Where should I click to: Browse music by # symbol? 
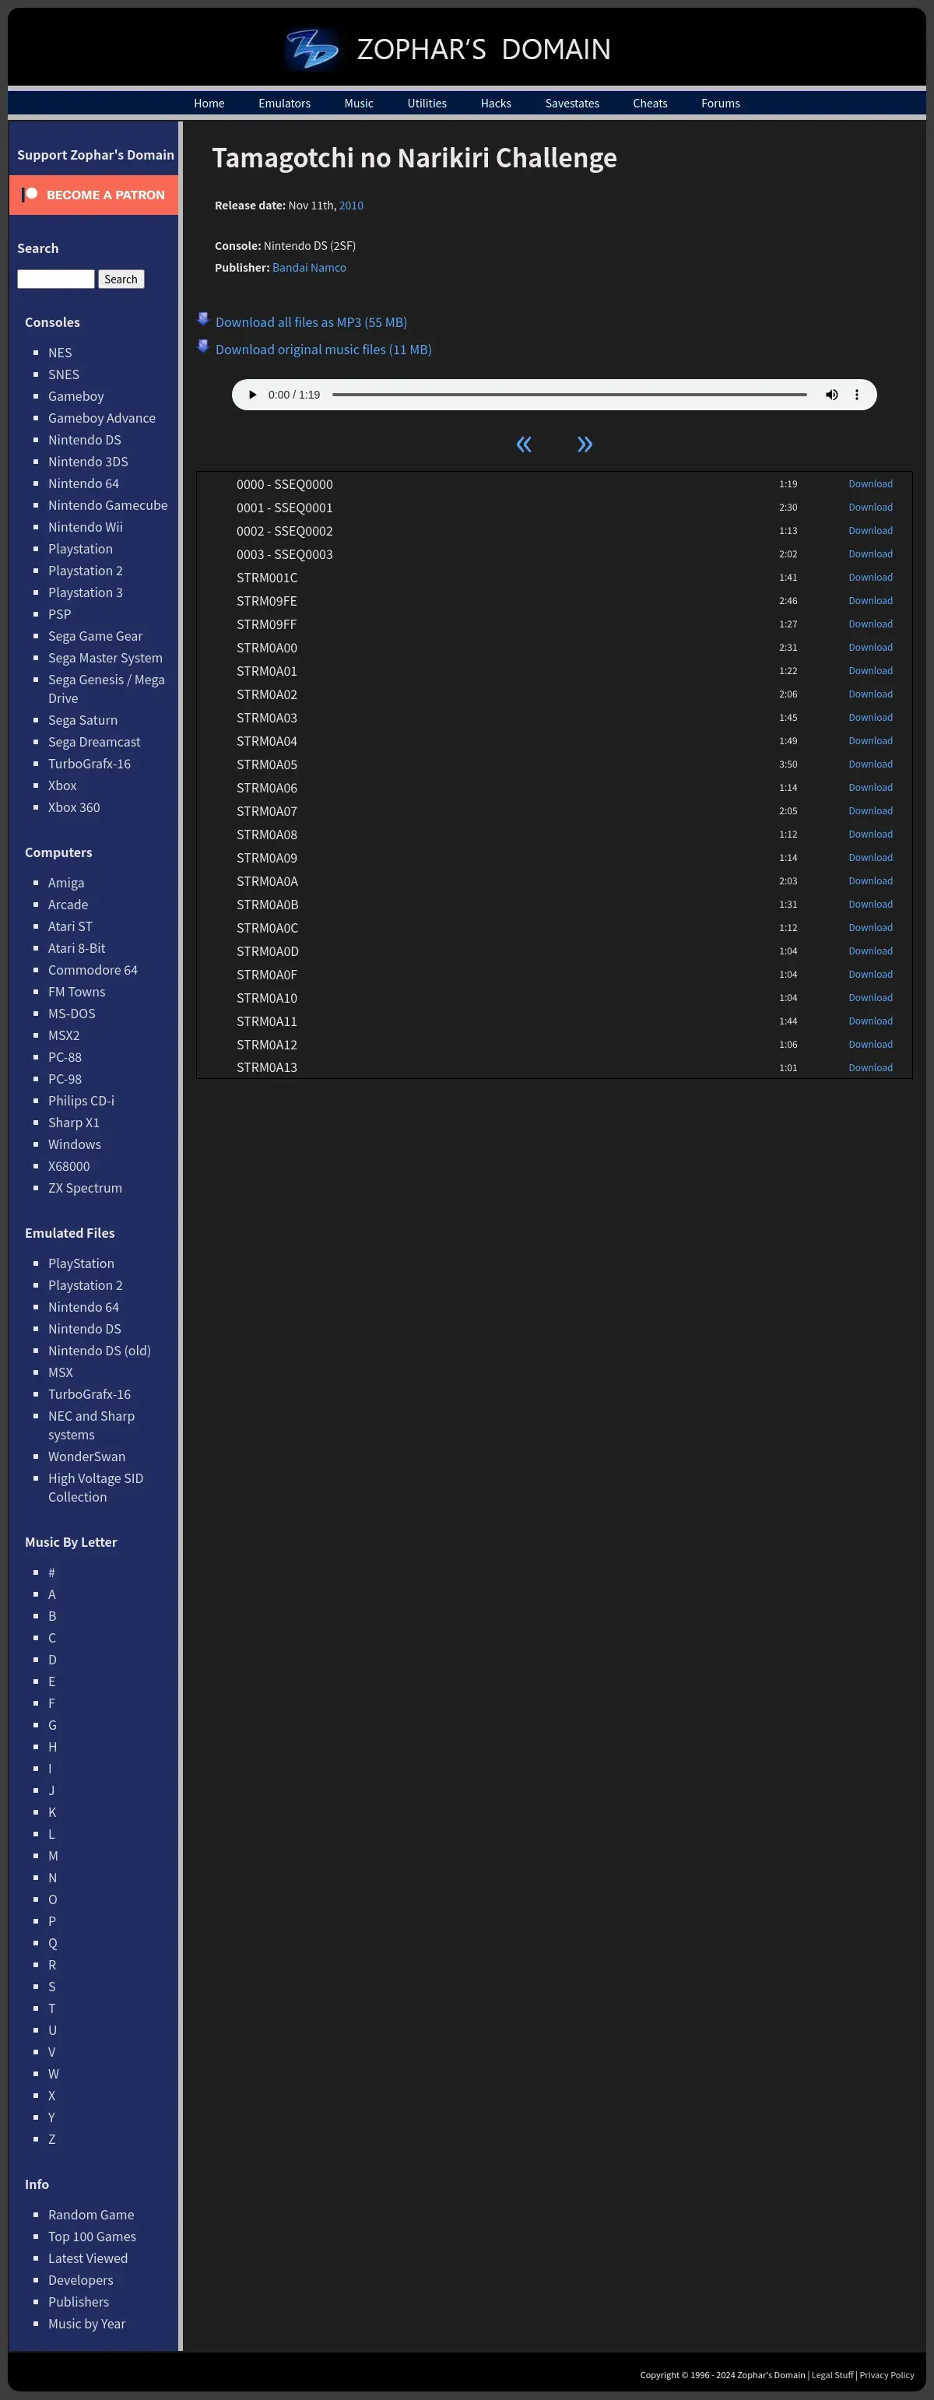pos(51,1572)
